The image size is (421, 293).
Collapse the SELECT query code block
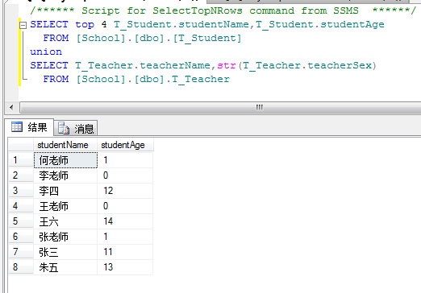pos(23,25)
